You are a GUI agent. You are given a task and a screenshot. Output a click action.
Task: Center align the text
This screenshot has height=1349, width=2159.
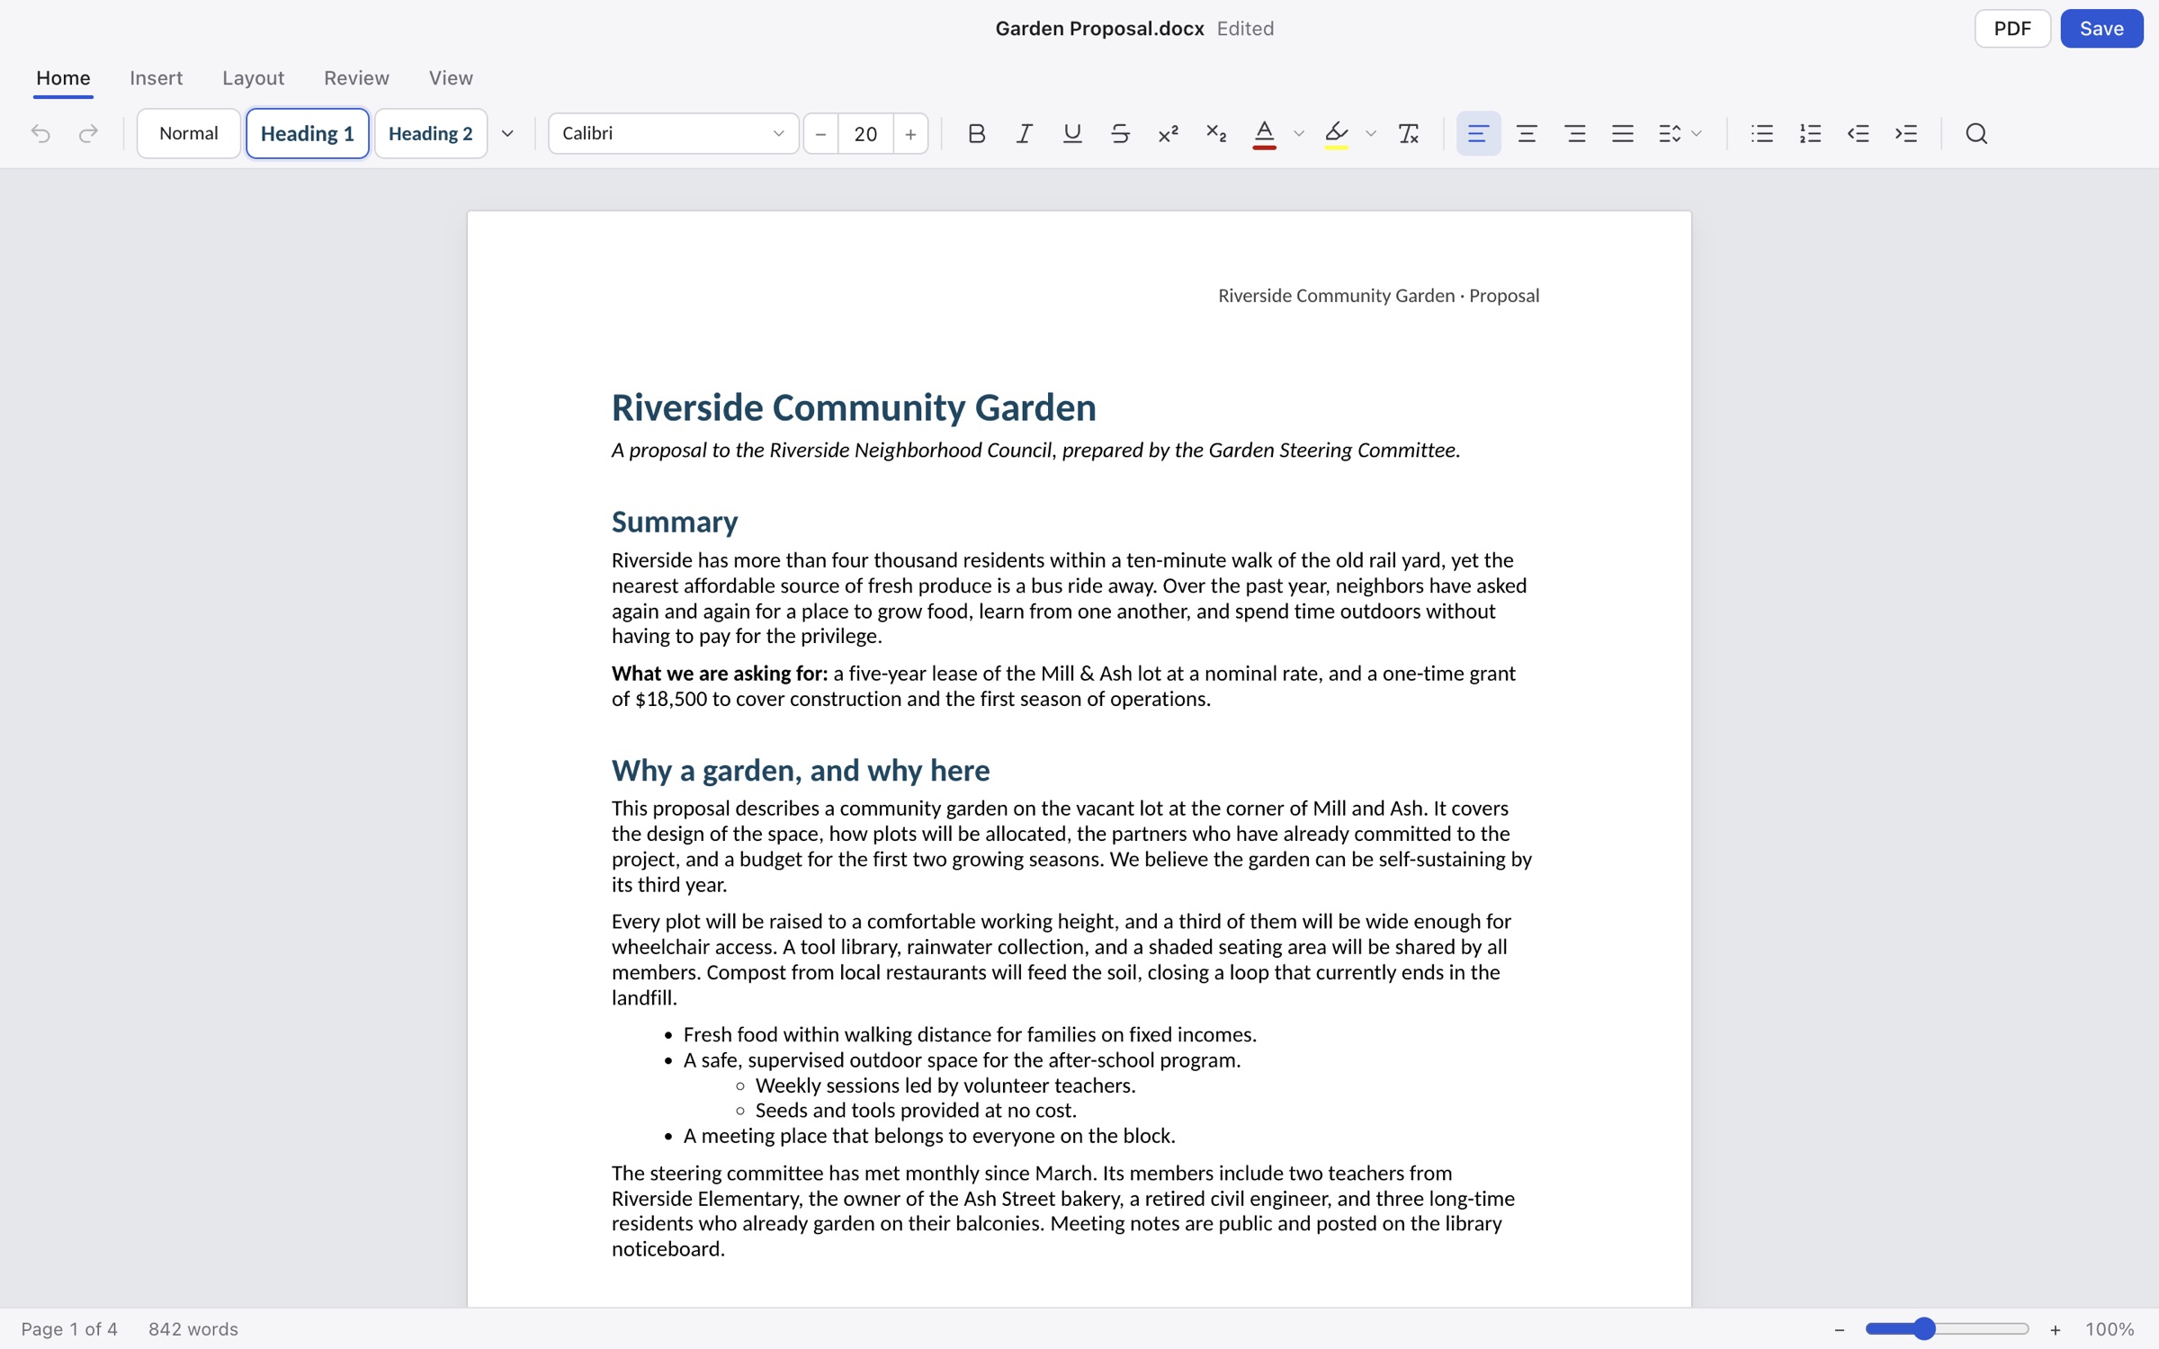pyautogui.click(x=1527, y=133)
